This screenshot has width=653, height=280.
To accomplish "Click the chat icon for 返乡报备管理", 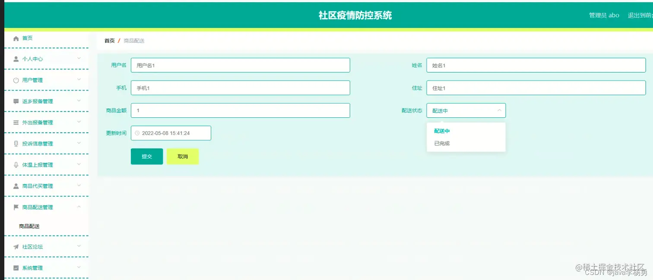I will 16,101.
